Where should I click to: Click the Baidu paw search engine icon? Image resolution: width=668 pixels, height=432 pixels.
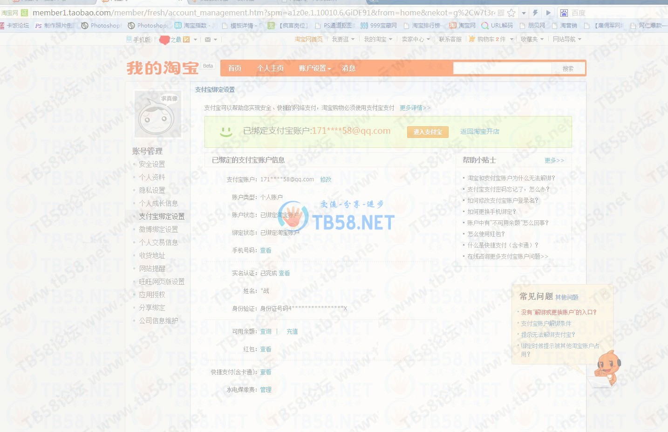point(564,13)
